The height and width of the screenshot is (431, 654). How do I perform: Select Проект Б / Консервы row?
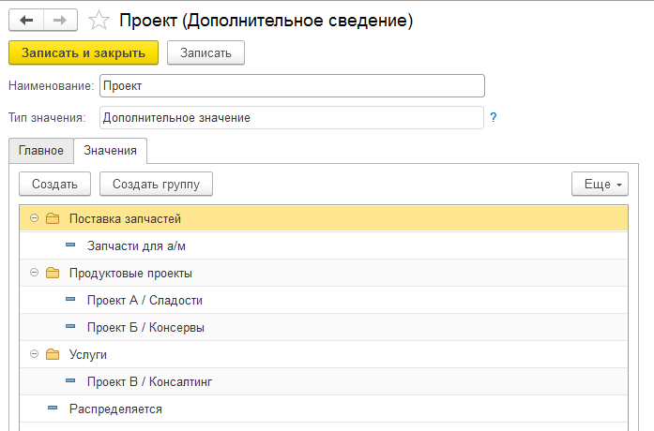point(324,327)
